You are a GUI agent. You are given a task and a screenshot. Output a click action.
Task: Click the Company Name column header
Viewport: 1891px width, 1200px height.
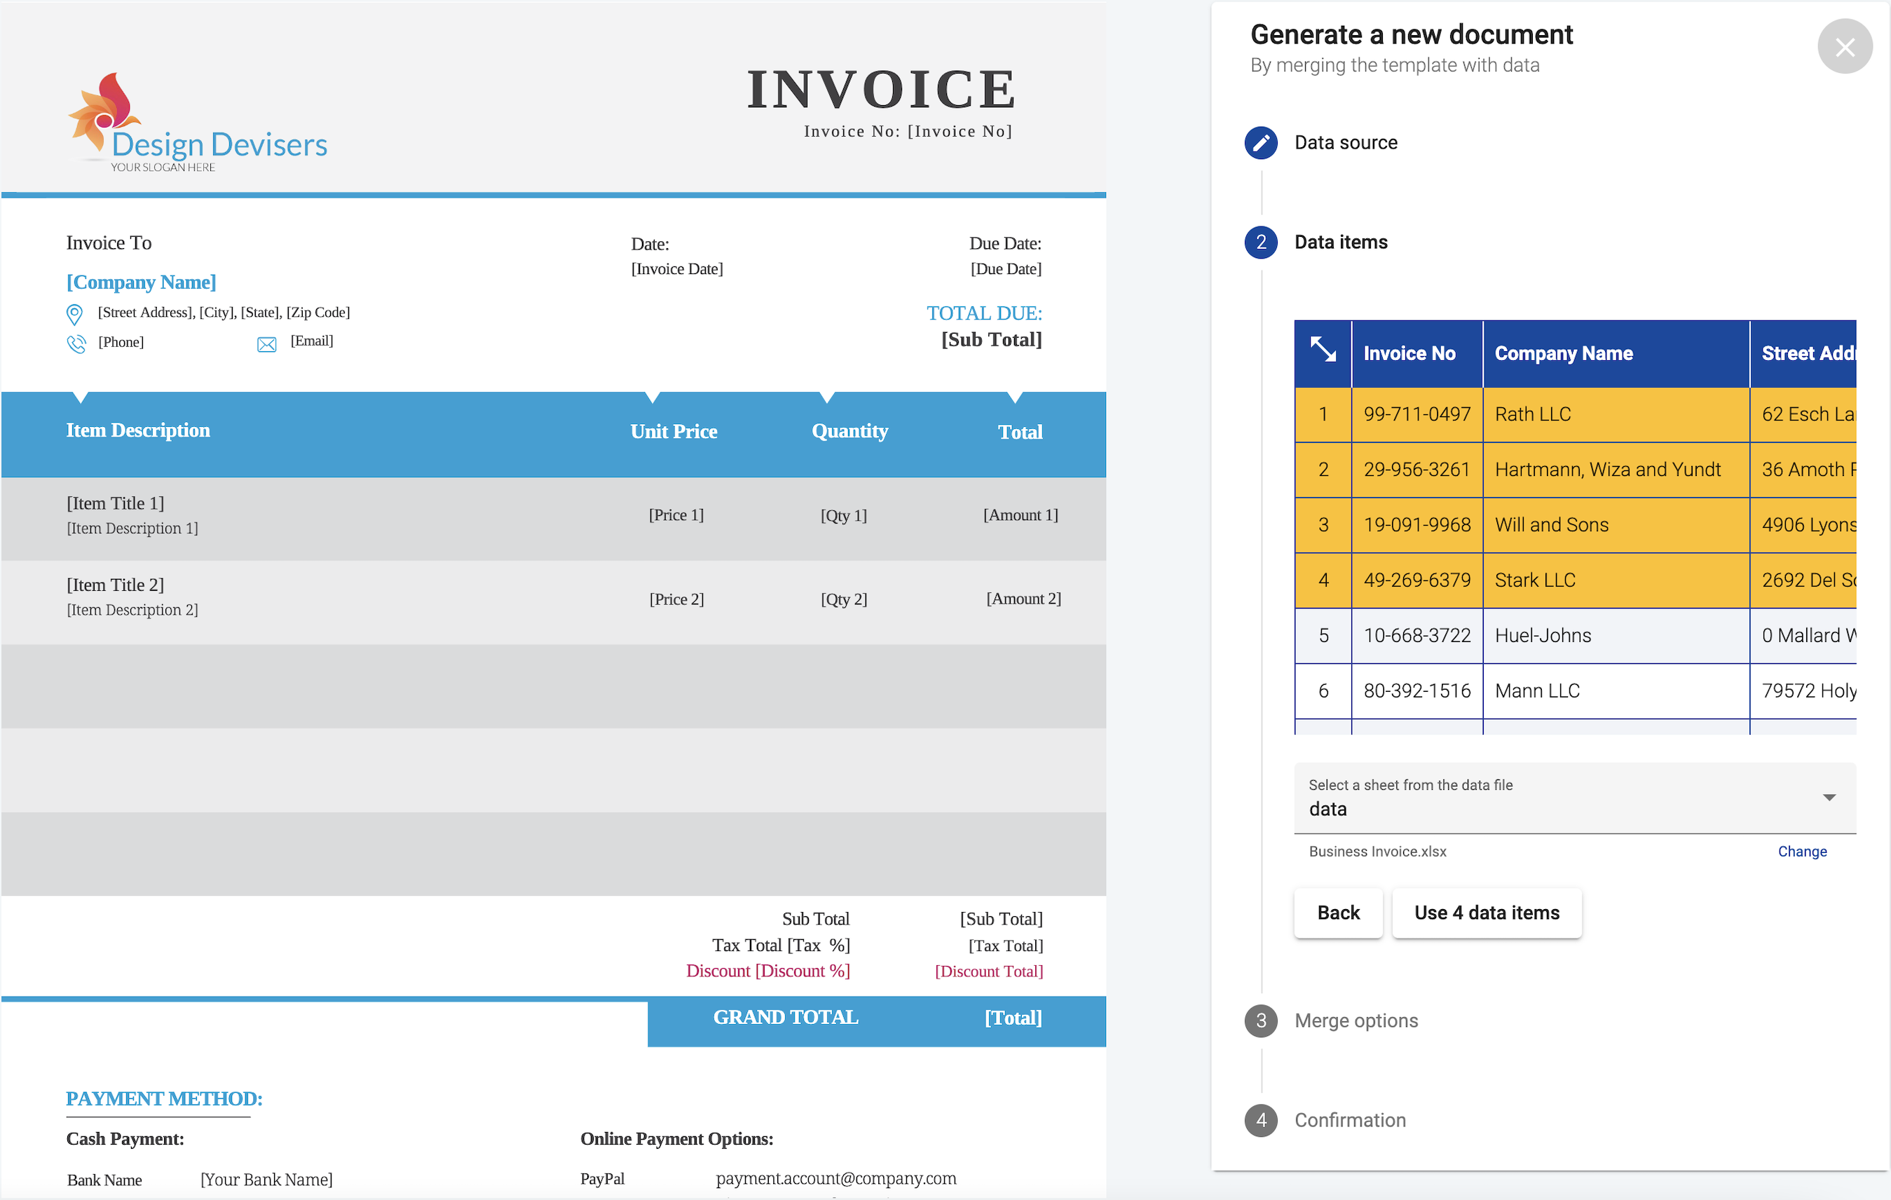pos(1564,353)
